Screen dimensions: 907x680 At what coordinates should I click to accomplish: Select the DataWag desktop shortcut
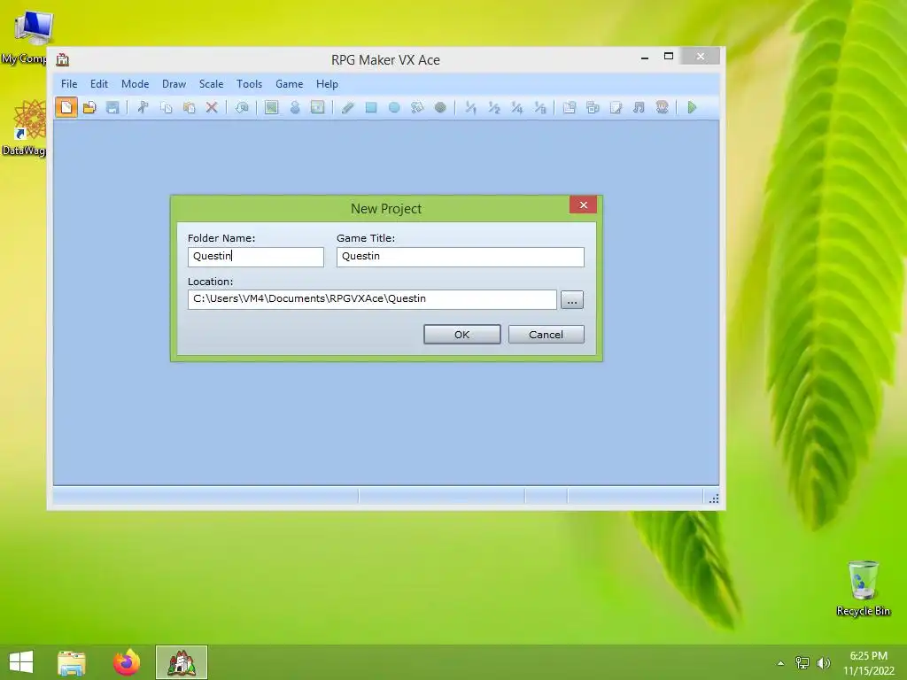(x=24, y=127)
